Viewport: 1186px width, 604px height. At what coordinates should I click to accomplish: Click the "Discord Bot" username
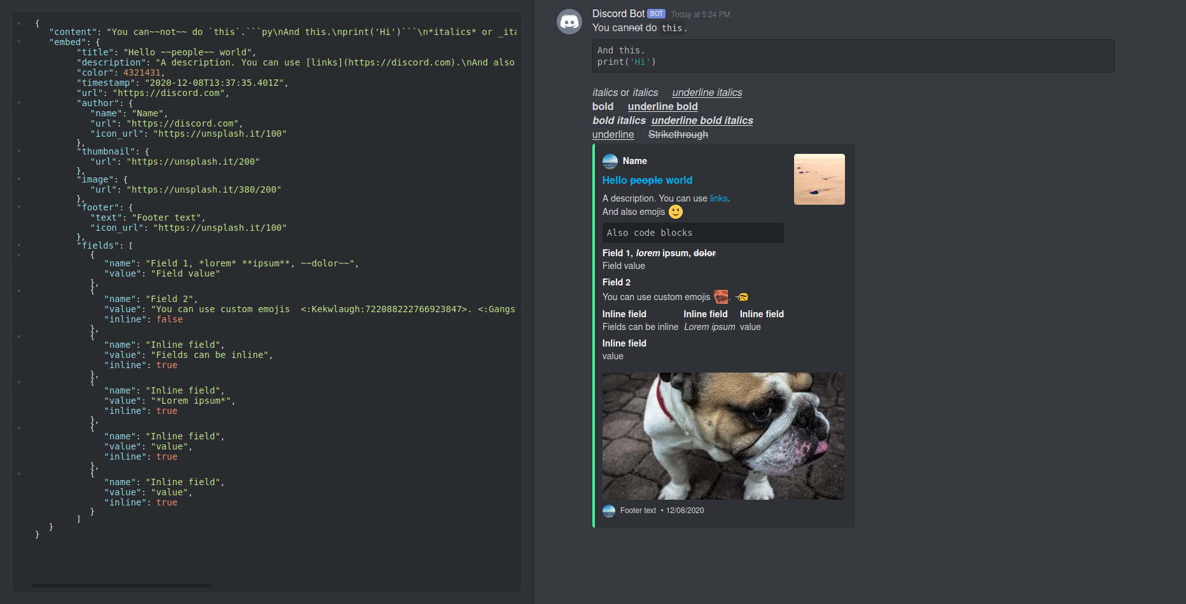[618, 14]
